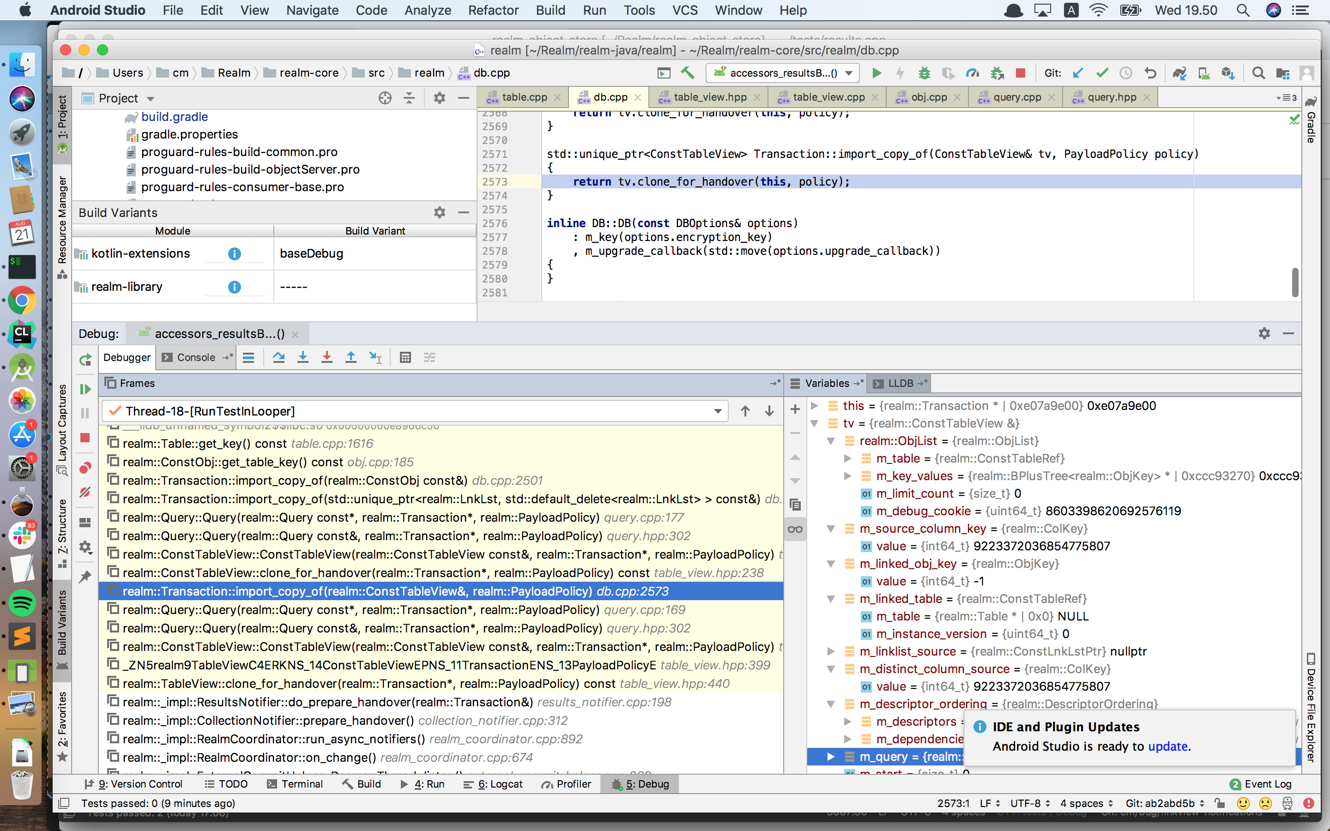Collapse the 'tv' variable node
Viewport: 1330px width, 831px height.
point(815,423)
